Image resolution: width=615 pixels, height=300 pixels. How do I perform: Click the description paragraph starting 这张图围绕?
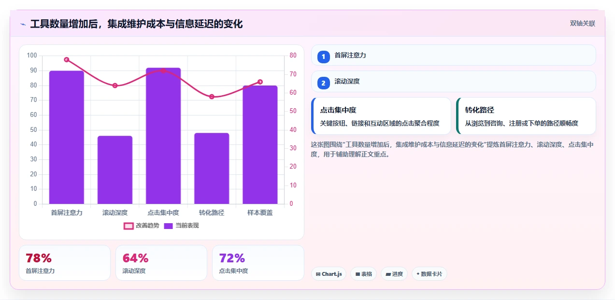[452, 149]
